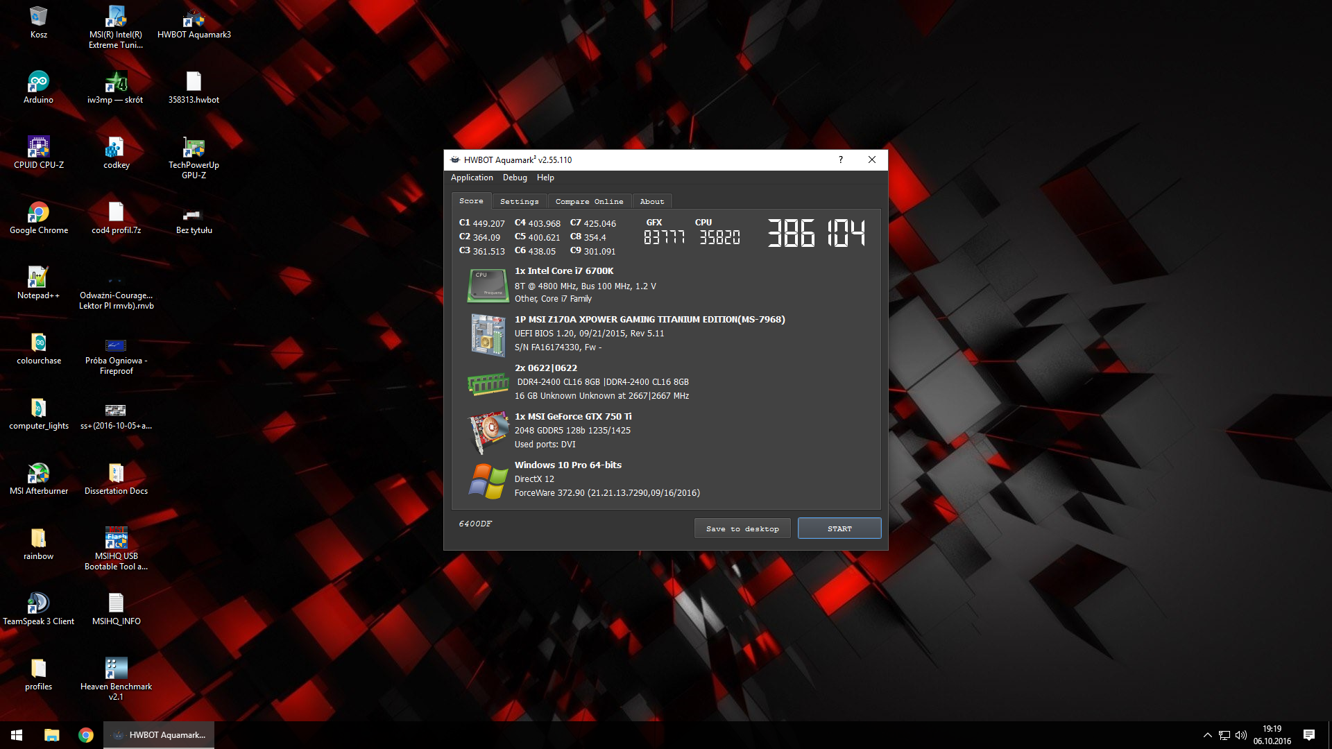Open the Help menu in Aquamark
Image resolution: width=1332 pixels, height=749 pixels.
coord(545,178)
